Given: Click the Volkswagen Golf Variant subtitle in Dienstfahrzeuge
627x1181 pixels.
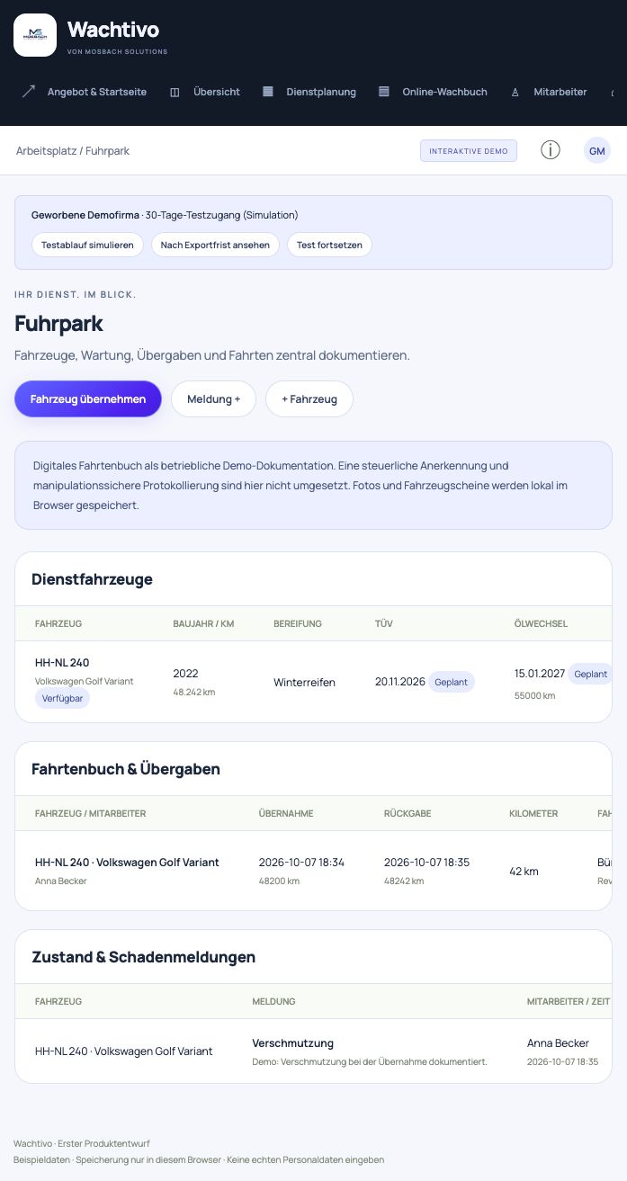Looking at the screenshot, I should (x=85, y=681).
